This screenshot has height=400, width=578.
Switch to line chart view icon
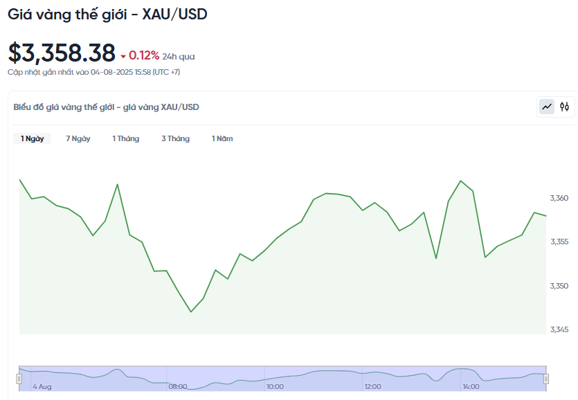(x=547, y=107)
